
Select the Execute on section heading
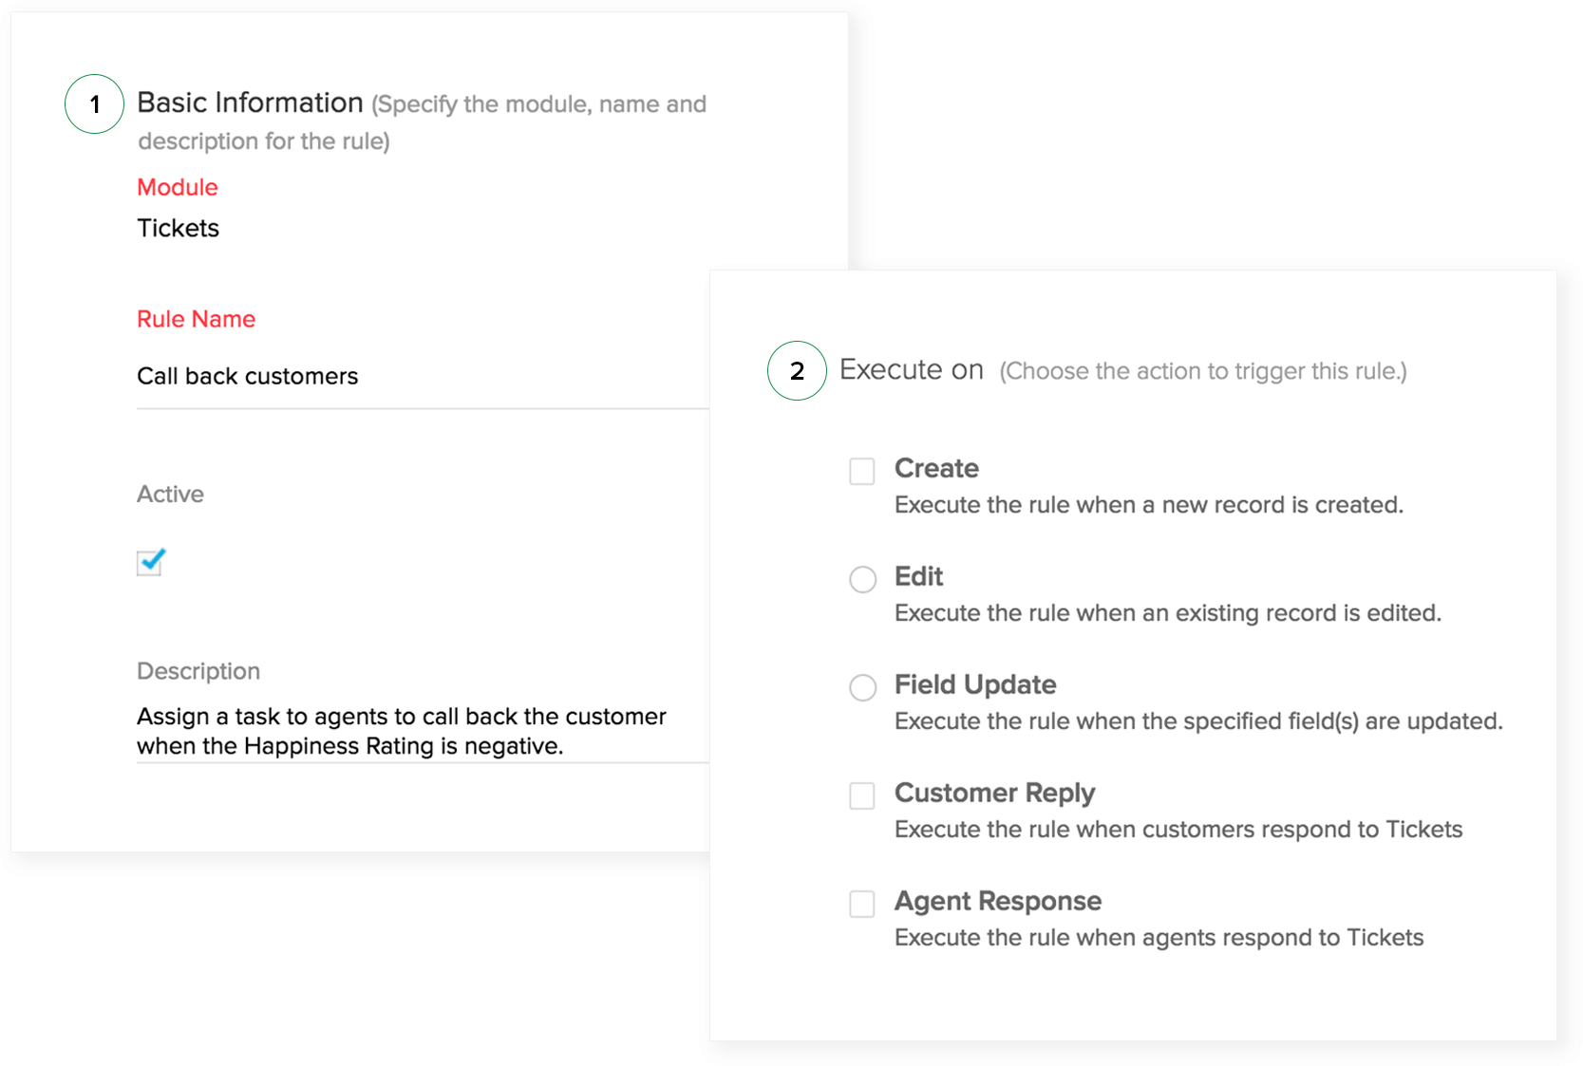click(x=911, y=369)
